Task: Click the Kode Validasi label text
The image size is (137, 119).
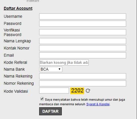Action: [16, 91]
